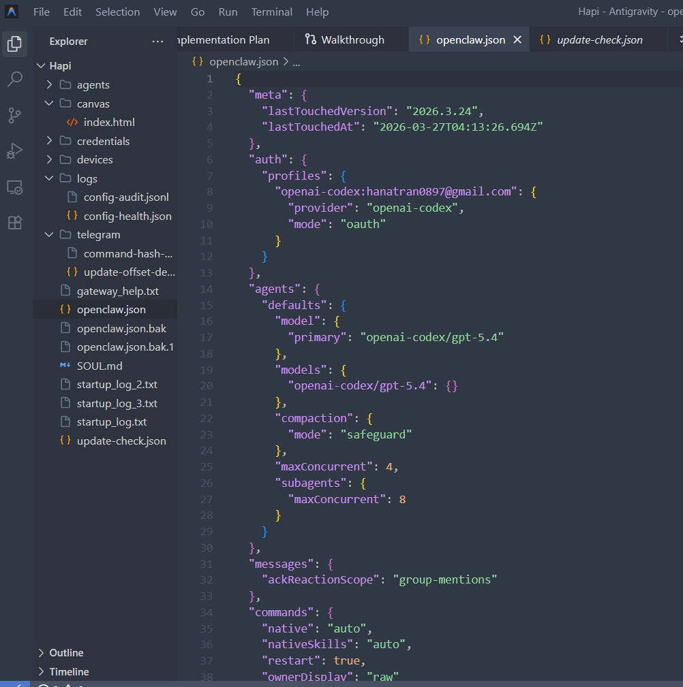683x687 pixels.
Task: Open the Source Control view icon
Action: (x=14, y=115)
